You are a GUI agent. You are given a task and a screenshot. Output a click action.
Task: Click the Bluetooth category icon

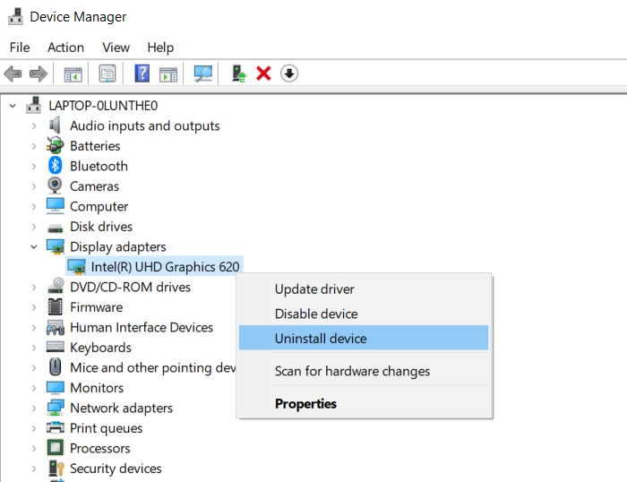tap(56, 166)
